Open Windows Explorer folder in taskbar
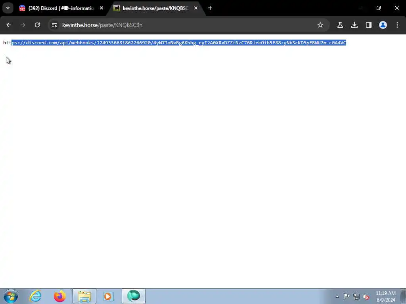The width and height of the screenshot is (406, 304). click(x=84, y=296)
